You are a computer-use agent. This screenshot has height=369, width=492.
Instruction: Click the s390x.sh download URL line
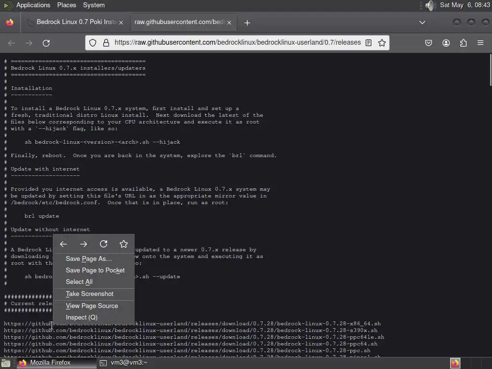190,331
